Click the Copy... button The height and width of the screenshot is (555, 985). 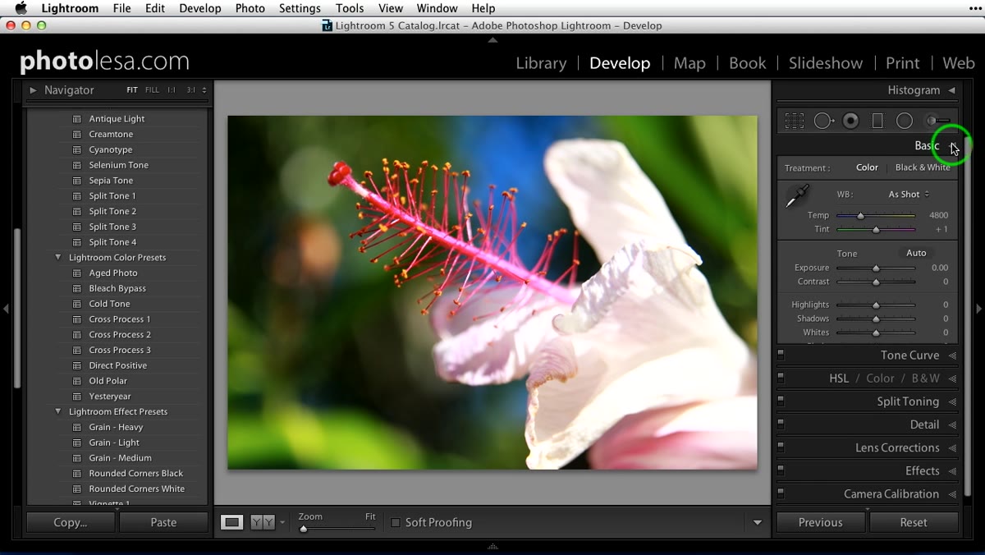(x=71, y=522)
